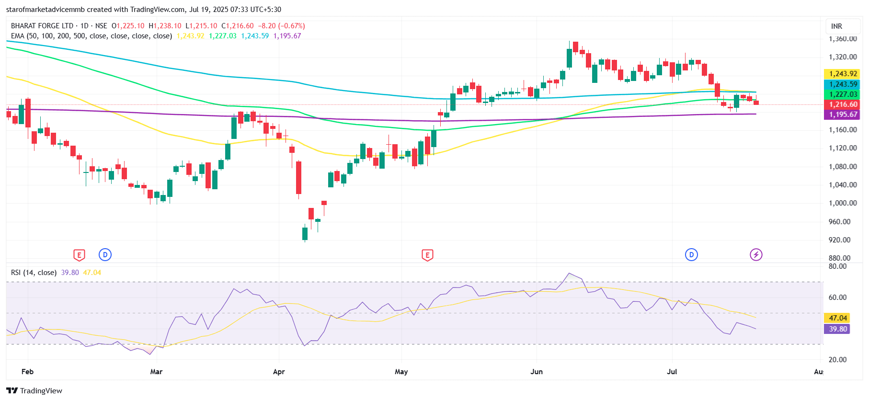Click the yellow 47.04 RSI axis label
Screen dimensions: 869x401
point(837,318)
